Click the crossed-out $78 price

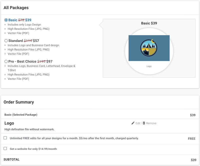pyautogui.click(x=21, y=20)
